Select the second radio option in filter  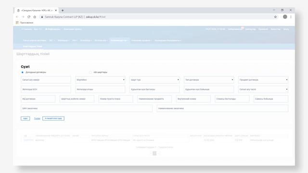coord(90,73)
